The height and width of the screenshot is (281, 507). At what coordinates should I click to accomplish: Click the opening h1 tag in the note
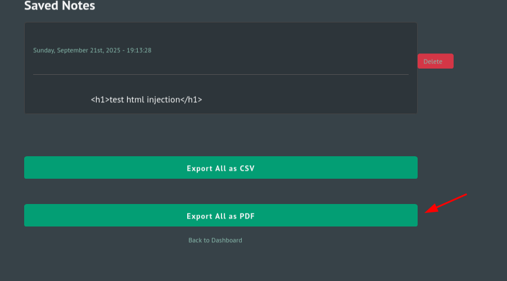click(x=99, y=99)
